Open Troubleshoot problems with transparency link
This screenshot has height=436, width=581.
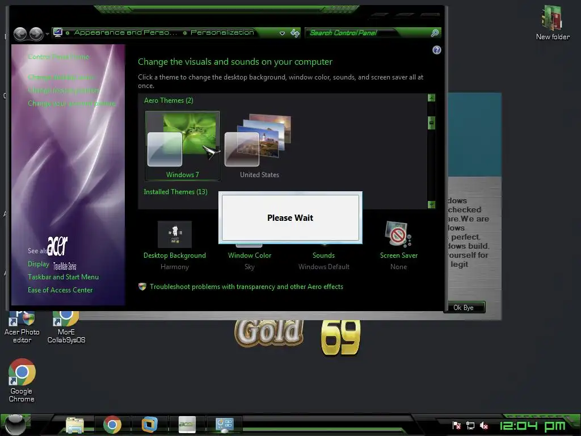click(246, 287)
